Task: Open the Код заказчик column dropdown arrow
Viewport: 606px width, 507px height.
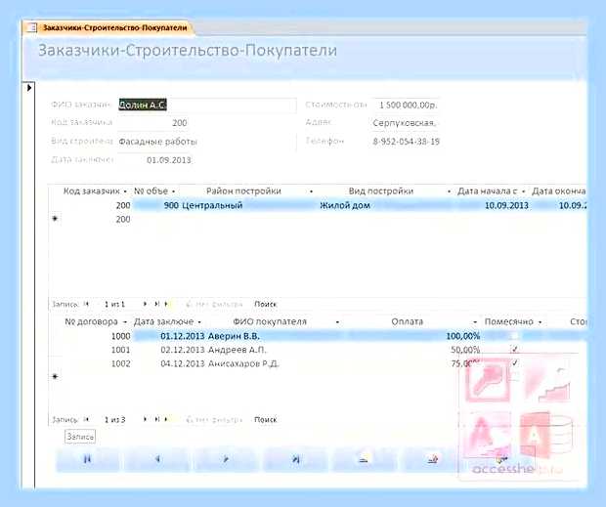Action: 125,191
